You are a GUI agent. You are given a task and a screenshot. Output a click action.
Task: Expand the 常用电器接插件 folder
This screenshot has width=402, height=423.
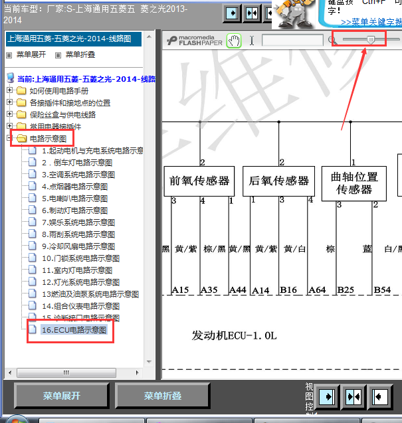click(9, 126)
